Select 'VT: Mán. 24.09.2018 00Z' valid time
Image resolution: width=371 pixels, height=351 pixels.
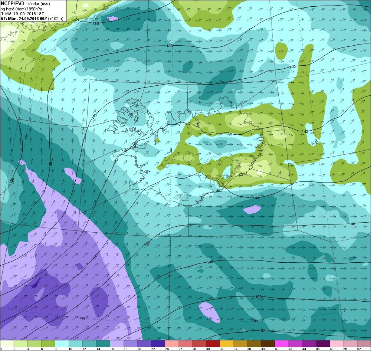click(x=24, y=19)
